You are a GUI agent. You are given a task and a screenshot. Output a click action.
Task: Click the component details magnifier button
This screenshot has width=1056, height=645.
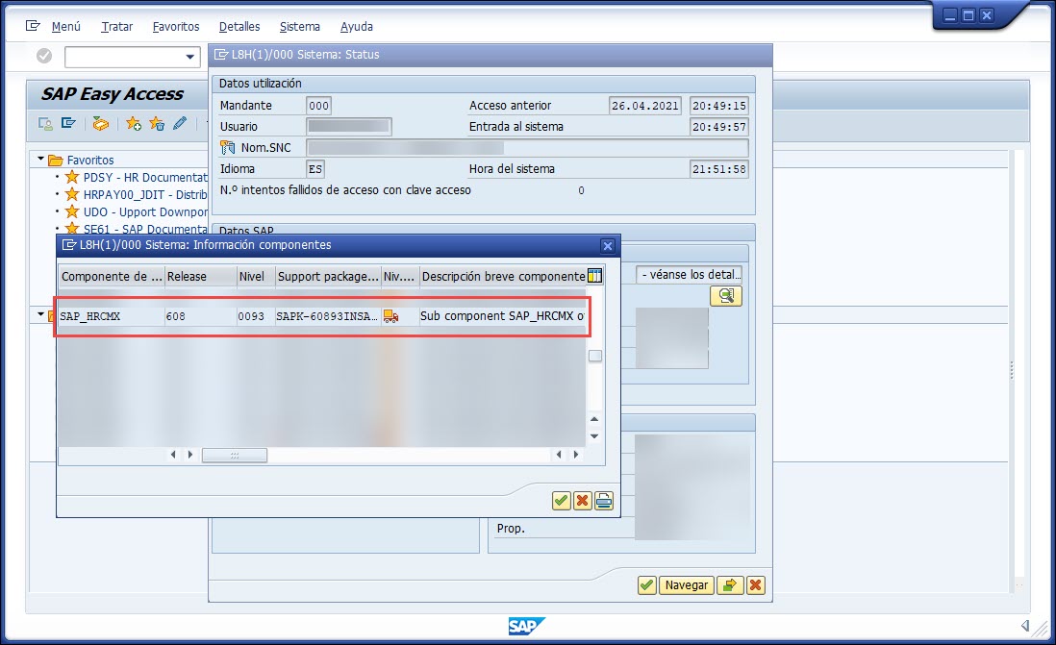point(725,297)
